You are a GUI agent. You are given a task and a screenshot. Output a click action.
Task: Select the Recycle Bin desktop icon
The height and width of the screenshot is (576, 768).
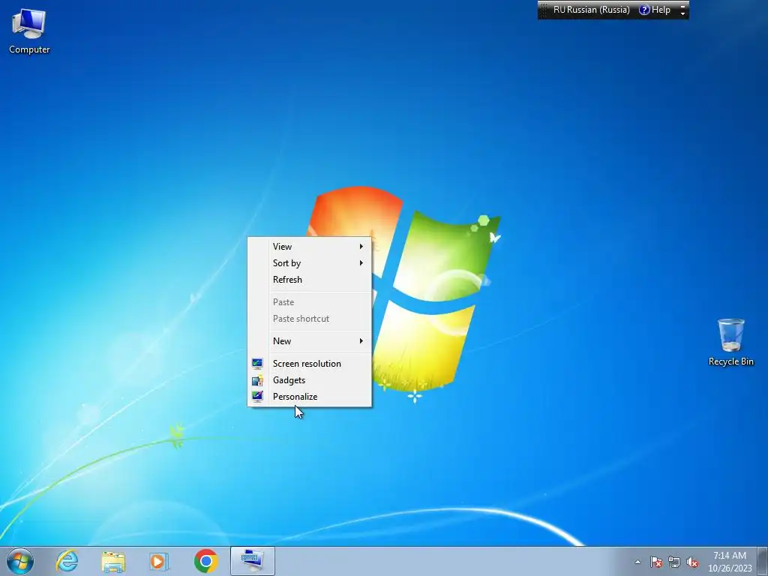click(x=730, y=342)
